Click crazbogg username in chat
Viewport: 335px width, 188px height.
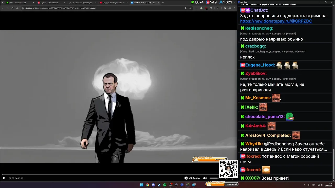click(255, 46)
